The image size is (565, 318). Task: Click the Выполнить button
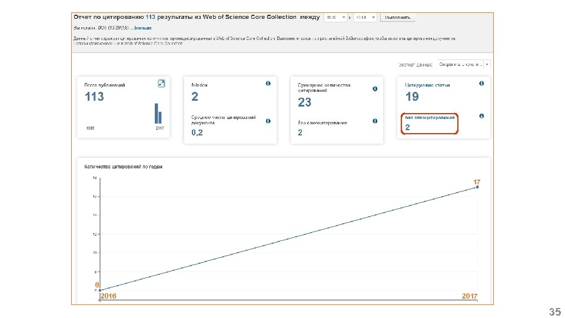click(398, 17)
